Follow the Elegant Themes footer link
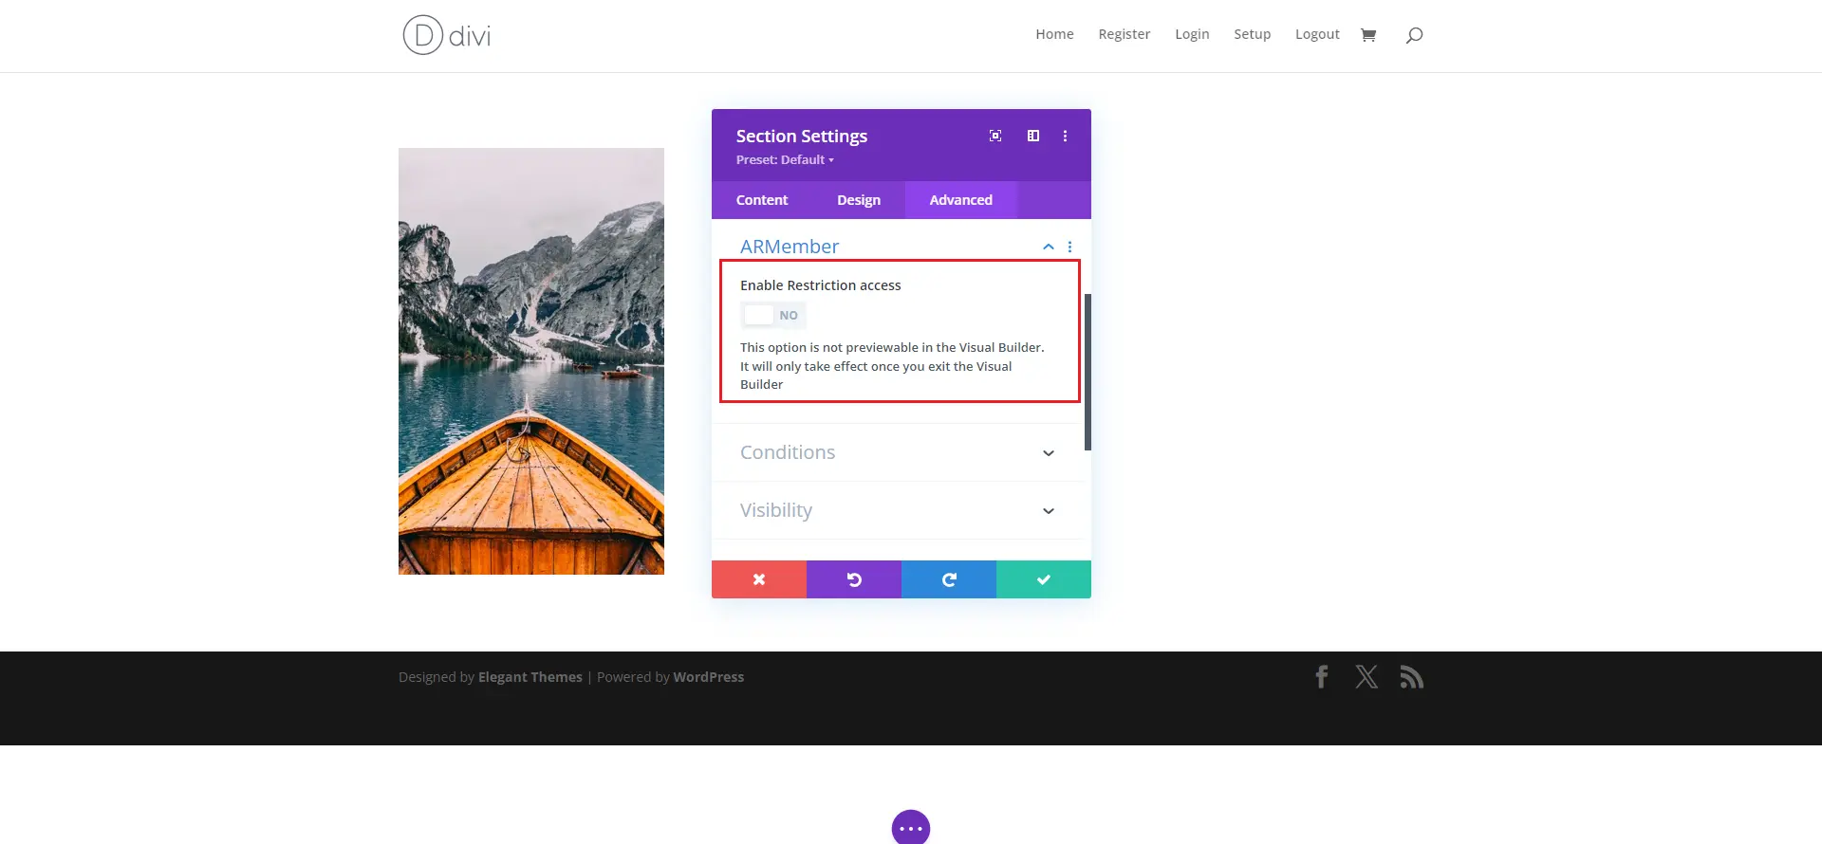This screenshot has height=844, width=1822. 530,677
